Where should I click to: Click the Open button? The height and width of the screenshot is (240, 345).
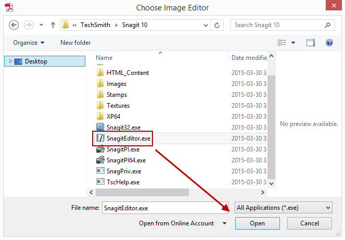(x=258, y=223)
